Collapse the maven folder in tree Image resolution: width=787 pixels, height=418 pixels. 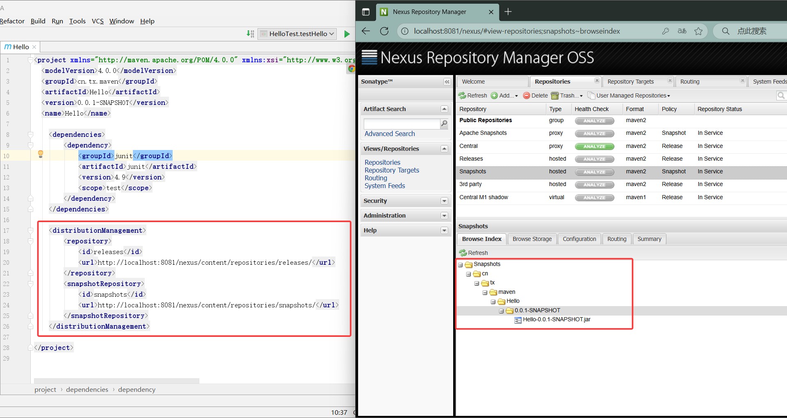485,293
